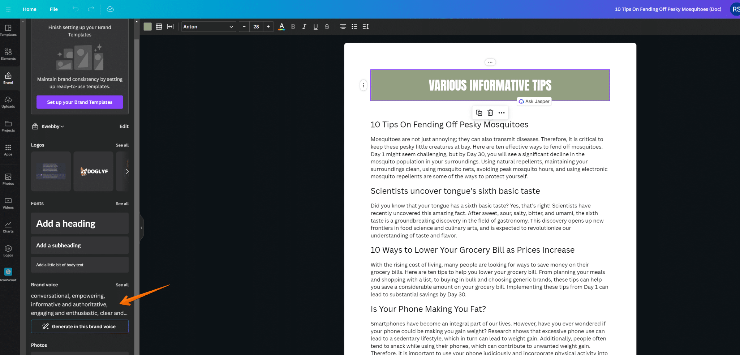Click the undo arrow in top bar
Viewport: 740px width, 355px height.
[76, 9]
